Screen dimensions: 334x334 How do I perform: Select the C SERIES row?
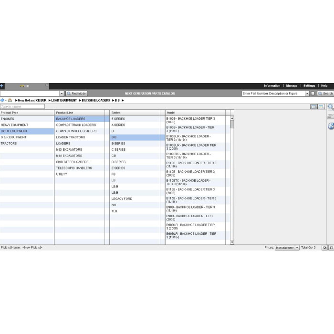coord(135,150)
